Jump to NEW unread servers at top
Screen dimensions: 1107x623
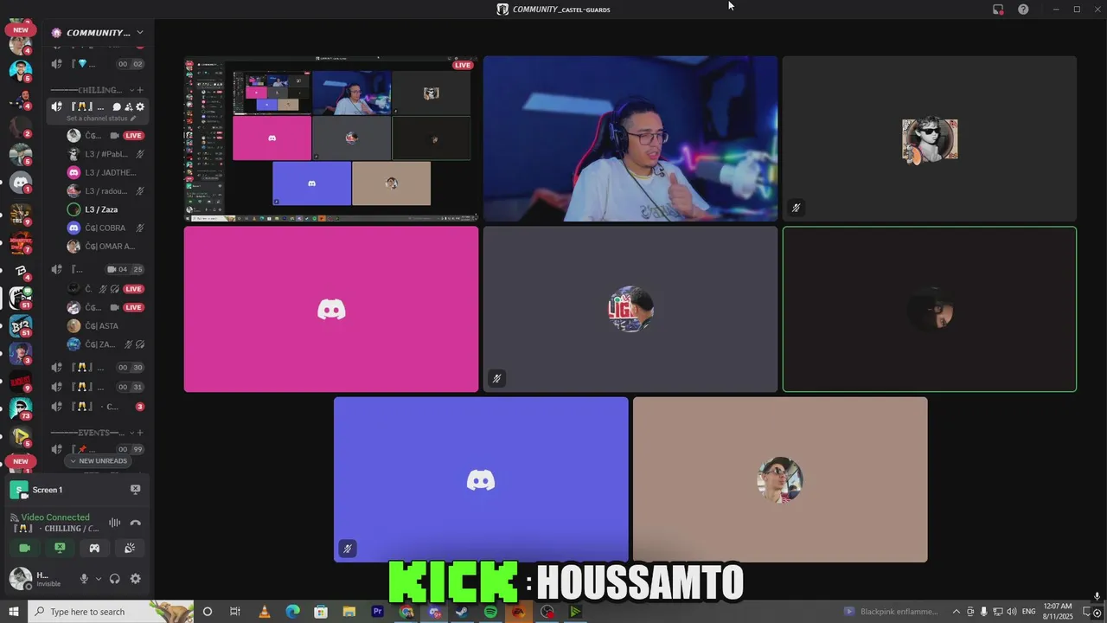pyautogui.click(x=20, y=29)
